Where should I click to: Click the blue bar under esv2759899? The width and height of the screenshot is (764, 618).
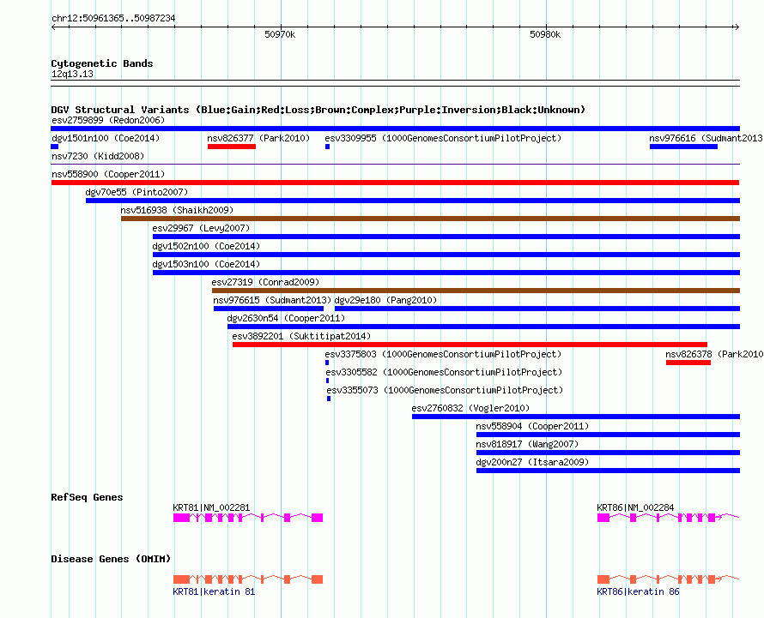tap(395, 129)
